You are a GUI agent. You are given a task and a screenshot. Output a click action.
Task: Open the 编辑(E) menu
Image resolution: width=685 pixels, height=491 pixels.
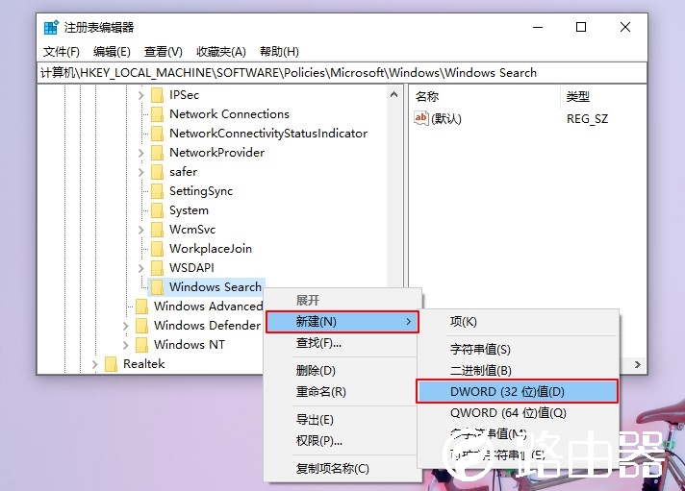112,52
